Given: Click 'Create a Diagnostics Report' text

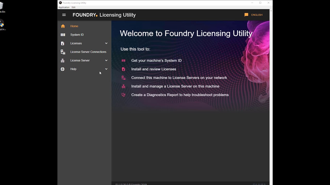Looking at the screenshot, I should (180, 95).
